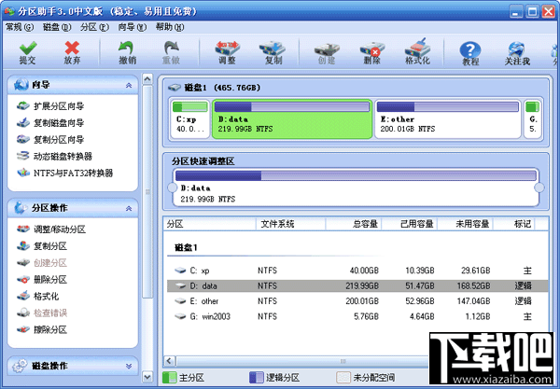Click the 磁盘1 (465.76GB) disk header
This screenshot has width=560, height=389.
[x=215, y=88]
